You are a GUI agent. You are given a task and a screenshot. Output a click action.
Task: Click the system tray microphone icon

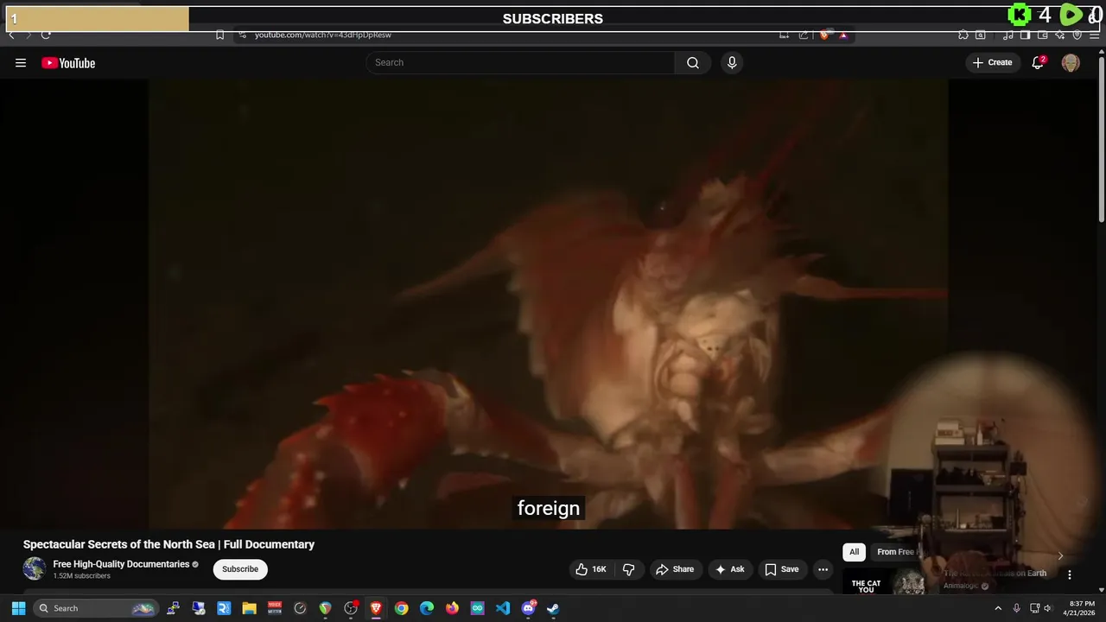[1016, 608]
